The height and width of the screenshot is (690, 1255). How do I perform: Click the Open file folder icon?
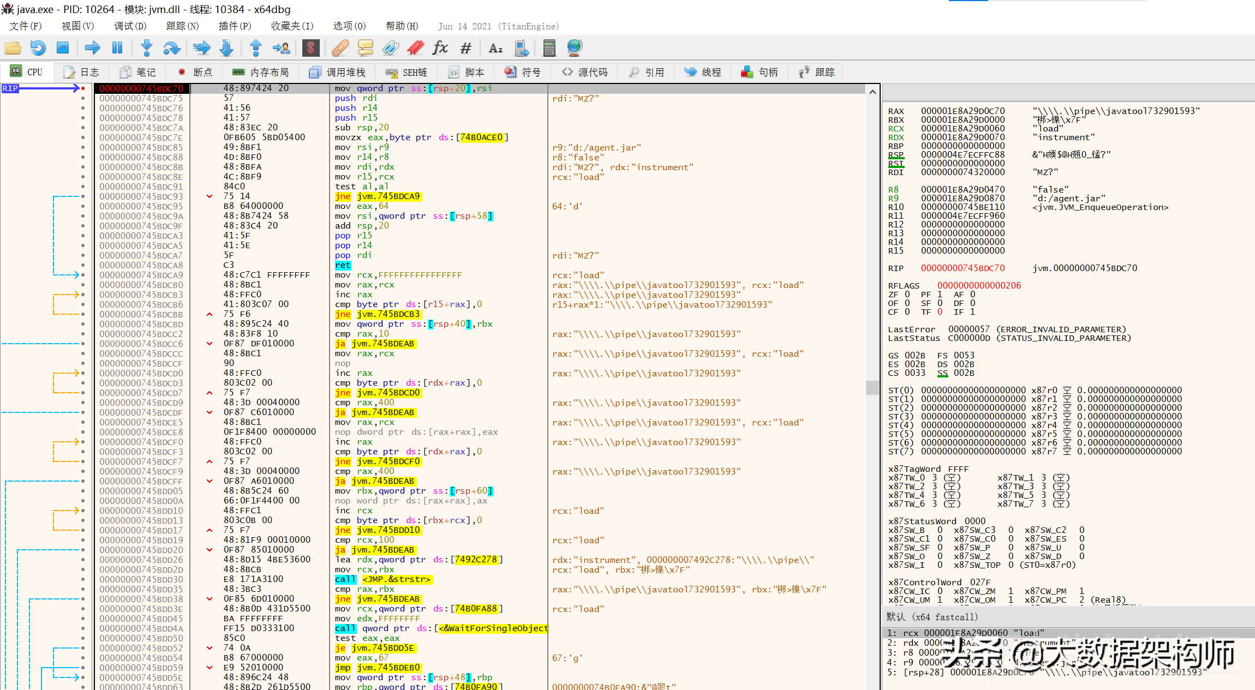(13, 48)
